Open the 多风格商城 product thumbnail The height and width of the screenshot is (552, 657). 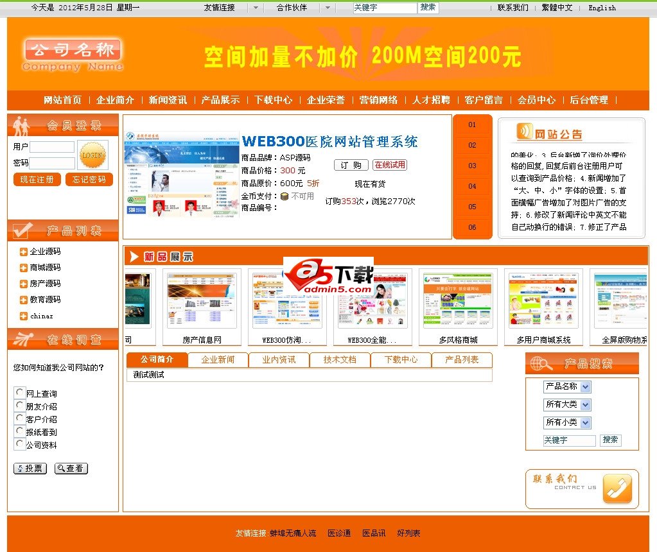coord(458,300)
